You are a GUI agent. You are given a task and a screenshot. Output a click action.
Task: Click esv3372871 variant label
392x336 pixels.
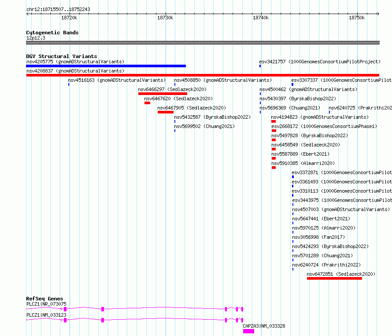coord(342,172)
